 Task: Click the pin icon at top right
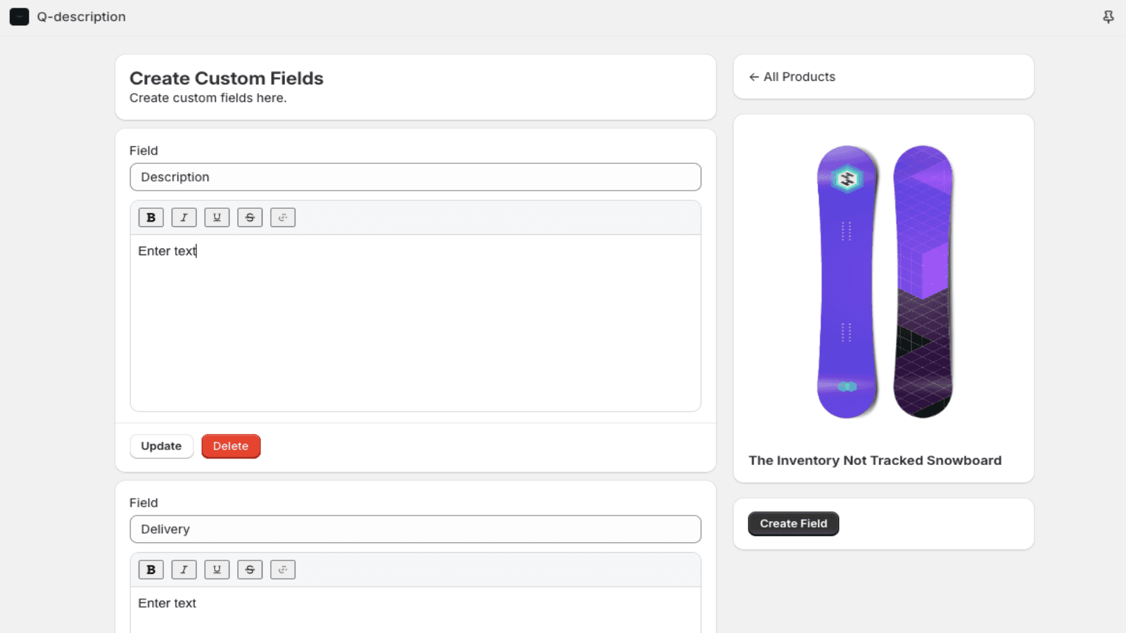click(x=1108, y=17)
